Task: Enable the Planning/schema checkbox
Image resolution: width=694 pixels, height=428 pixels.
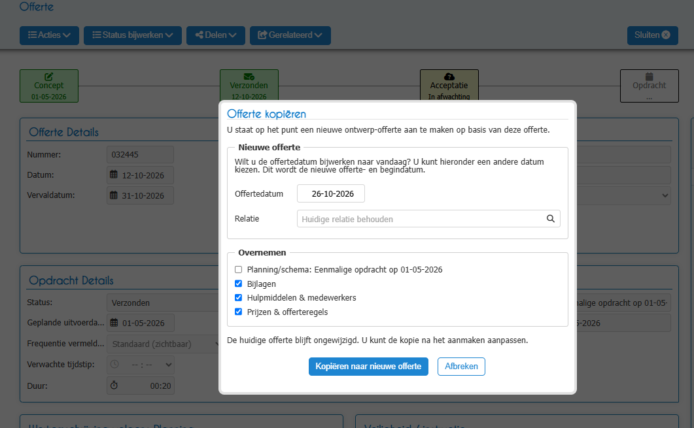Action: pos(239,269)
